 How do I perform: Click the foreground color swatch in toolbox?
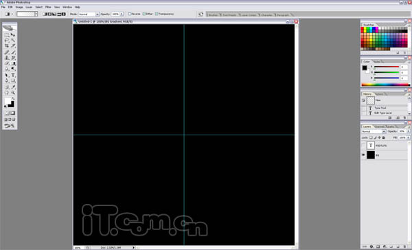pyautogui.click(x=8, y=101)
